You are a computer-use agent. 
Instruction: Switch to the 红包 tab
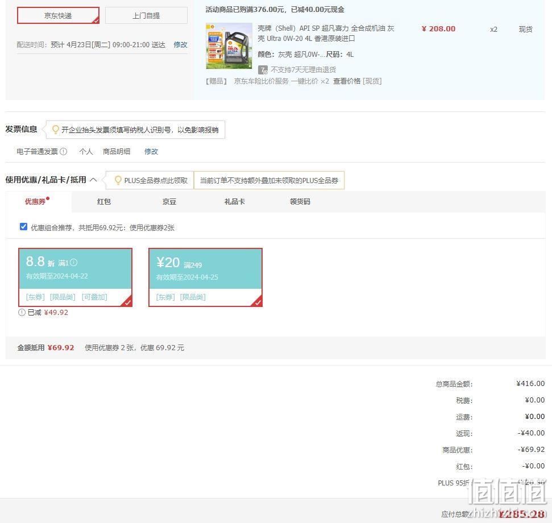pyautogui.click(x=104, y=201)
